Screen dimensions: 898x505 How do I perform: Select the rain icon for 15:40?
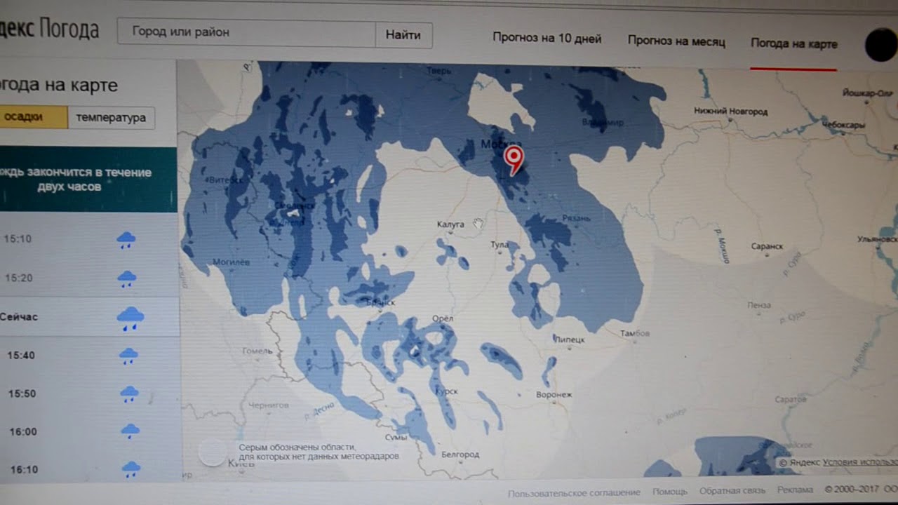pyautogui.click(x=128, y=356)
